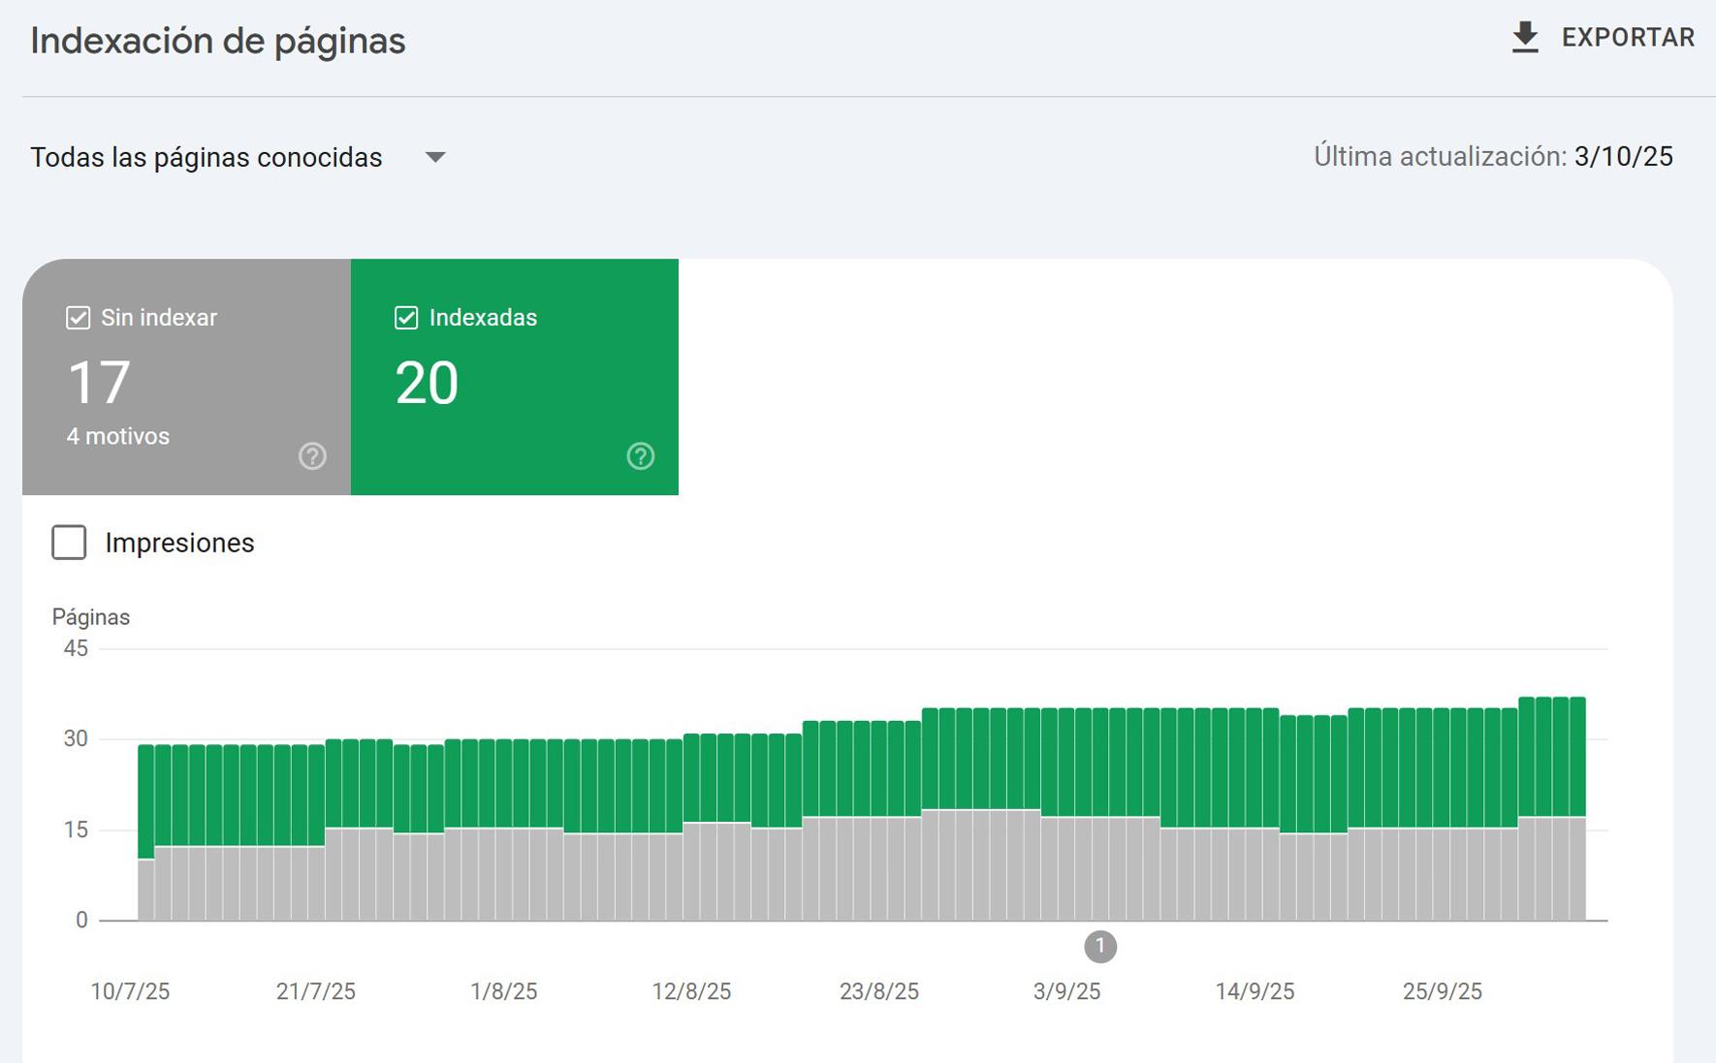The image size is (1716, 1063).
Task: Click the EXPORTAR text button
Action: [x=1628, y=38]
